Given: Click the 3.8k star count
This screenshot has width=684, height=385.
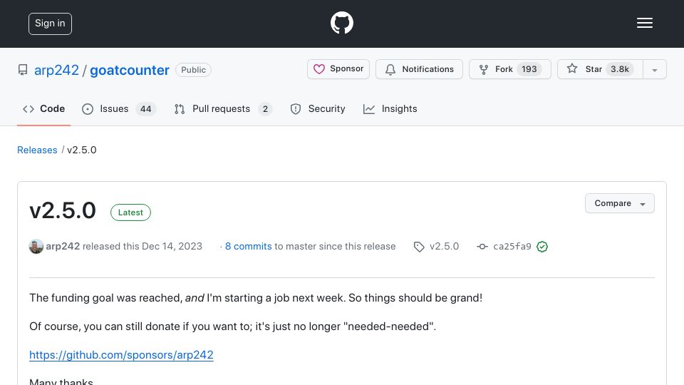Looking at the screenshot, I should (619, 69).
